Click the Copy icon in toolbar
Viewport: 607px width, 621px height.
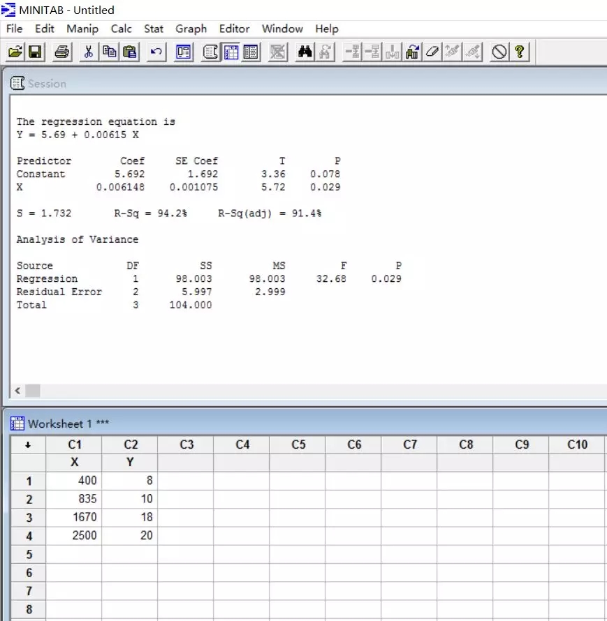(x=110, y=52)
